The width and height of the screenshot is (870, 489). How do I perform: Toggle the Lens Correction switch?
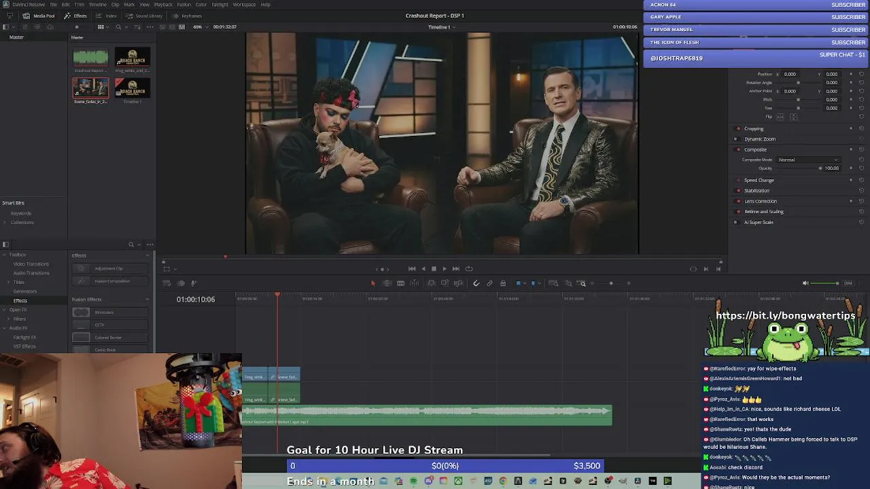click(x=739, y=201)
